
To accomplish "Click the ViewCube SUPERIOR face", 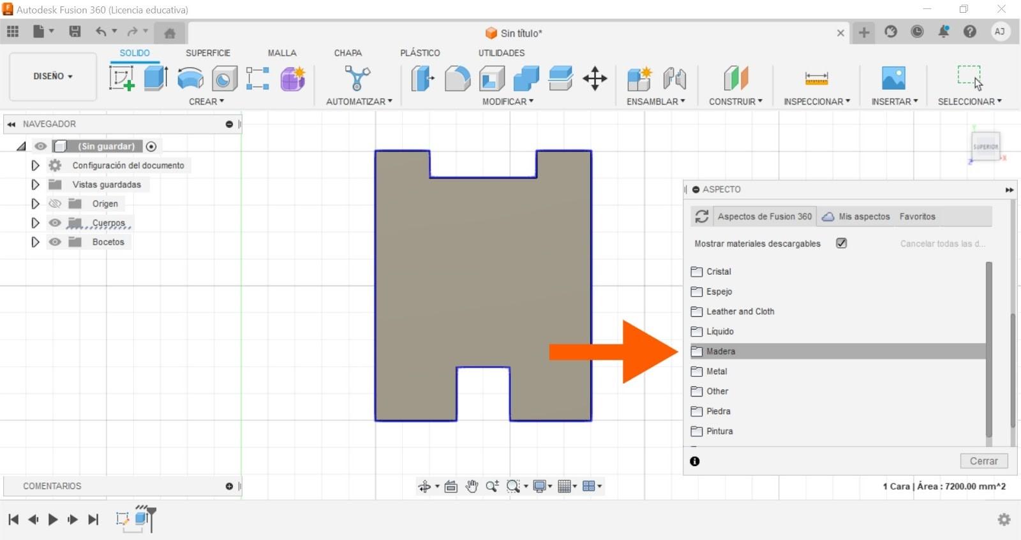I will [985, 146].
